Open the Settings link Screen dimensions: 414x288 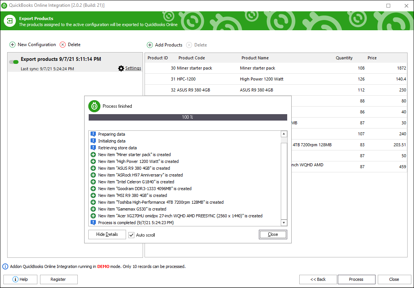coord(133,68)
